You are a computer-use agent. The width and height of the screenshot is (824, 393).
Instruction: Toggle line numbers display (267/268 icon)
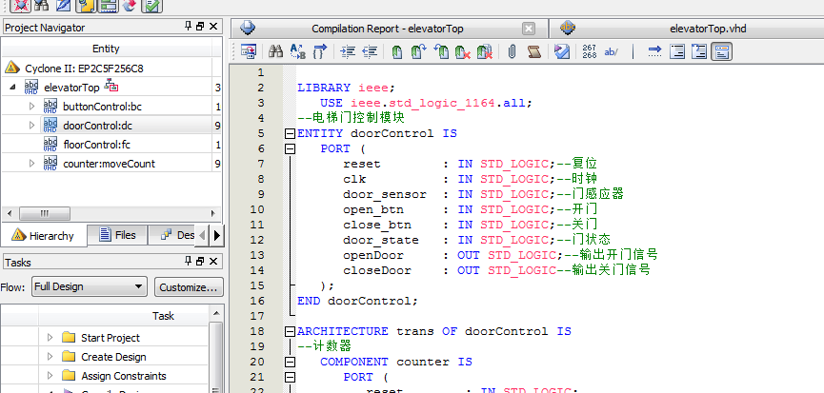tap(589, 51)
